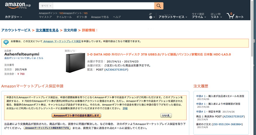Go to マイストア
This screenshot has height=135, width=256.
[45, 17]
